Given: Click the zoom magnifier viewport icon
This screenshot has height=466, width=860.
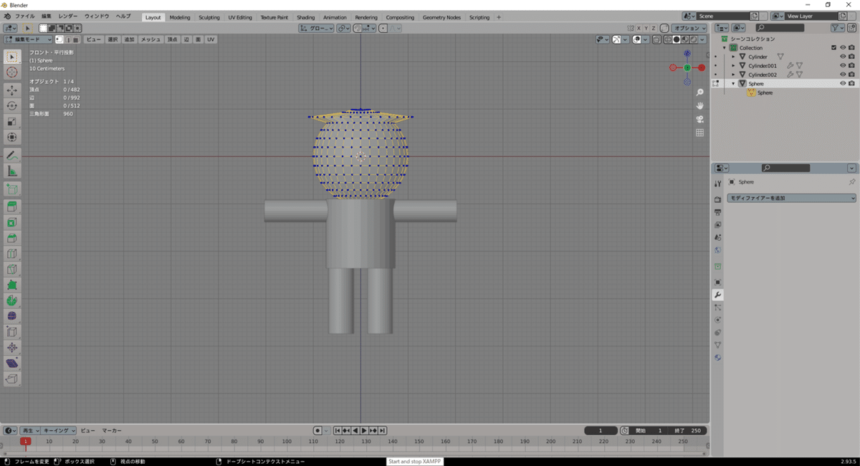Looking at the screenshot, I should (699, 92).
